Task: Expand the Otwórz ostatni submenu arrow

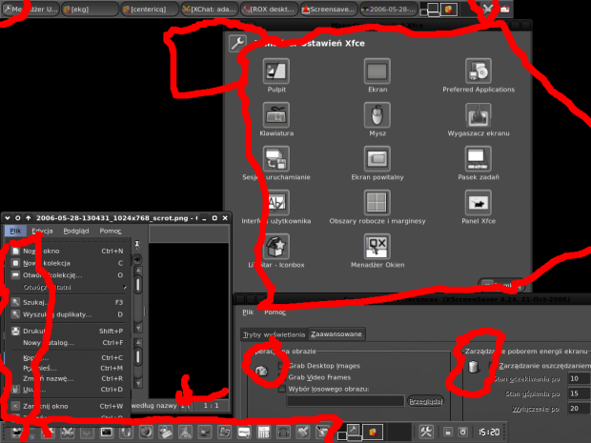Action: (x=124, y=288)
